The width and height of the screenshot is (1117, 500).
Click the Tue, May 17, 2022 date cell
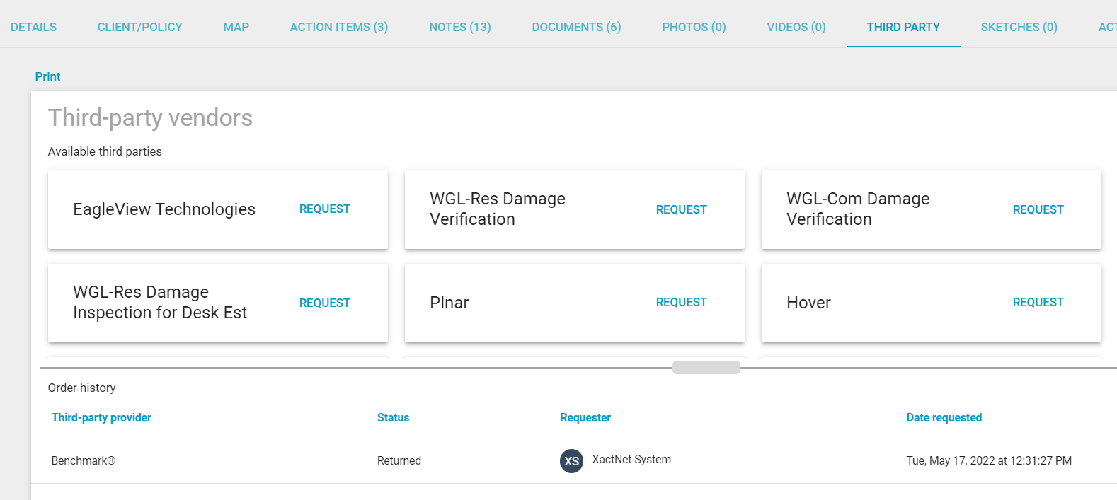point(989,460)
